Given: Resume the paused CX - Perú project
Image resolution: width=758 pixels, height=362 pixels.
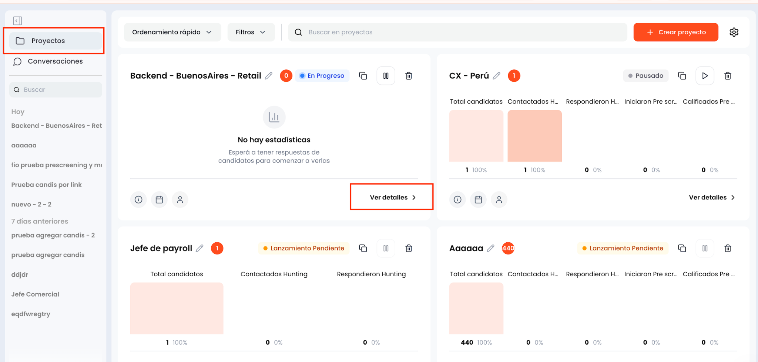Looking at the screenshot, I should pos(705,76).
